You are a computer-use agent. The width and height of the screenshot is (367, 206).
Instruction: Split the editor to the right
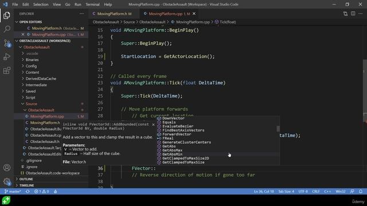point(353,14)
